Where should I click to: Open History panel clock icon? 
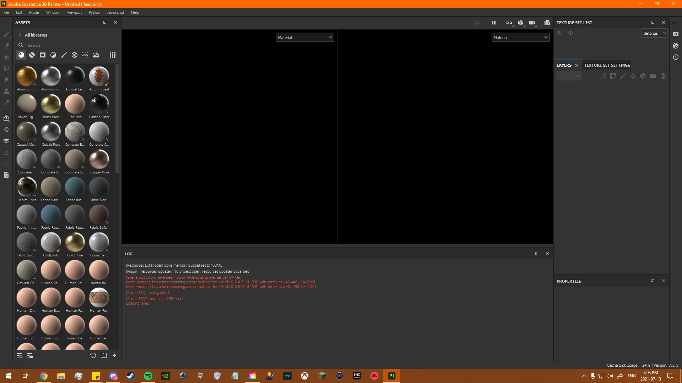(x=676, y=57)
